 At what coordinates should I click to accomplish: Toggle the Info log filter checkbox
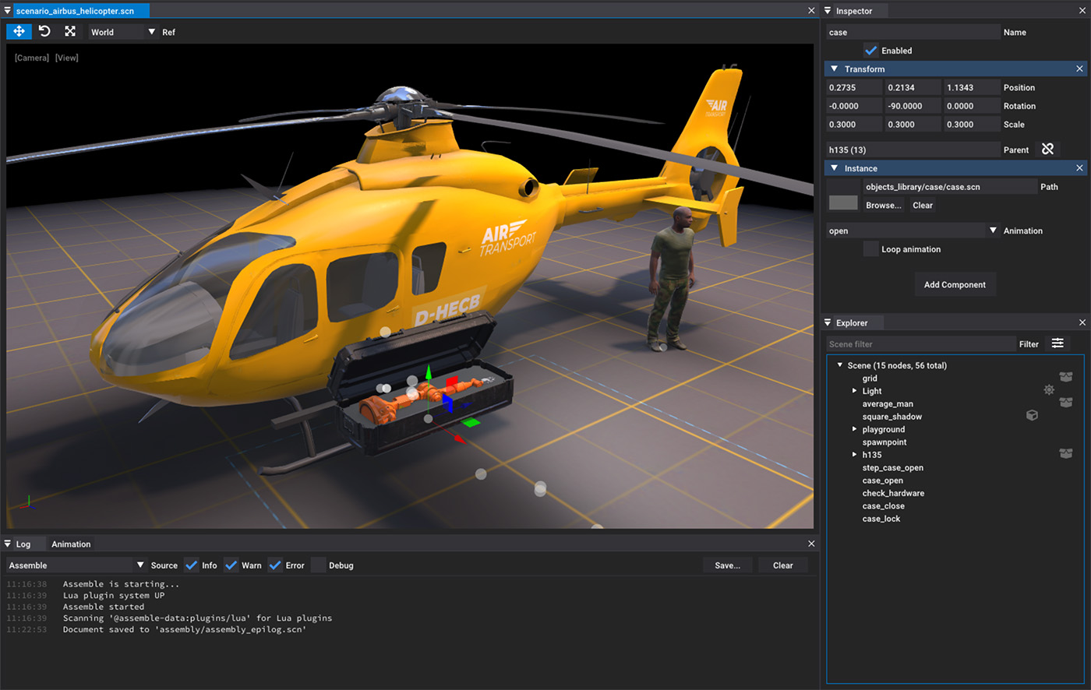pyautogui.click(x=190, y=565)
